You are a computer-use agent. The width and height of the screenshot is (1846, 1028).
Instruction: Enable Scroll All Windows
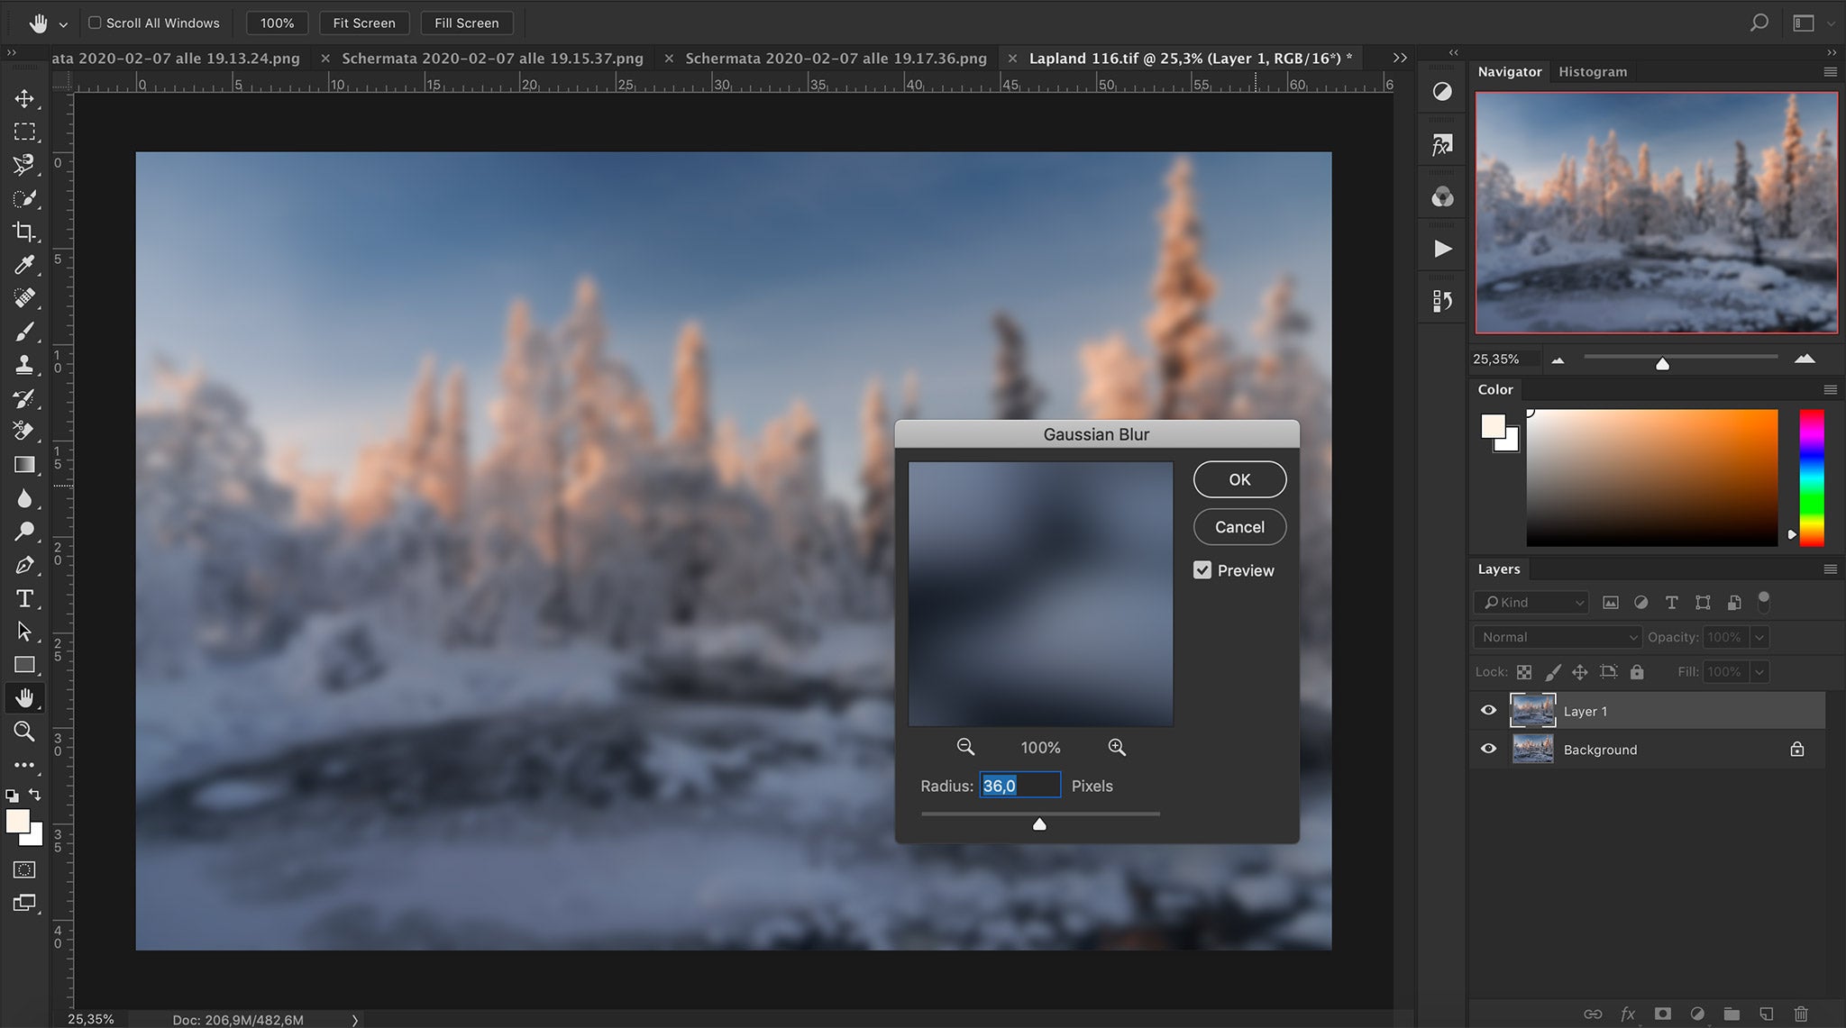(96, 23)
